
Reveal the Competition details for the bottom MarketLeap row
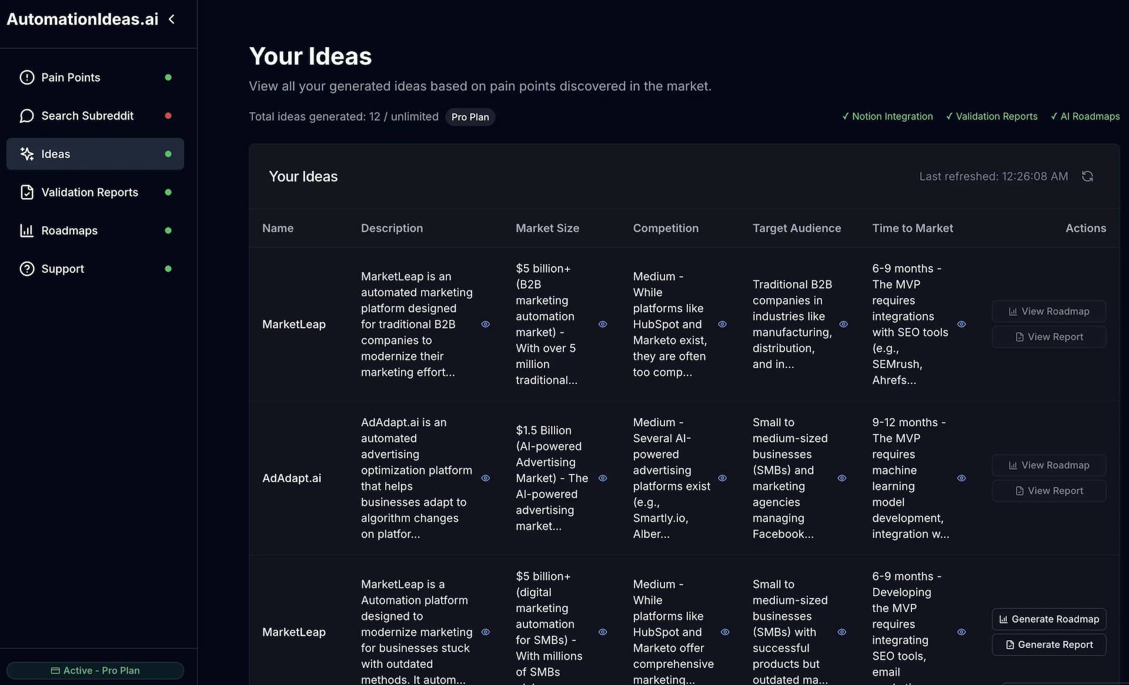pyautogui.click(x=724, y=632)
